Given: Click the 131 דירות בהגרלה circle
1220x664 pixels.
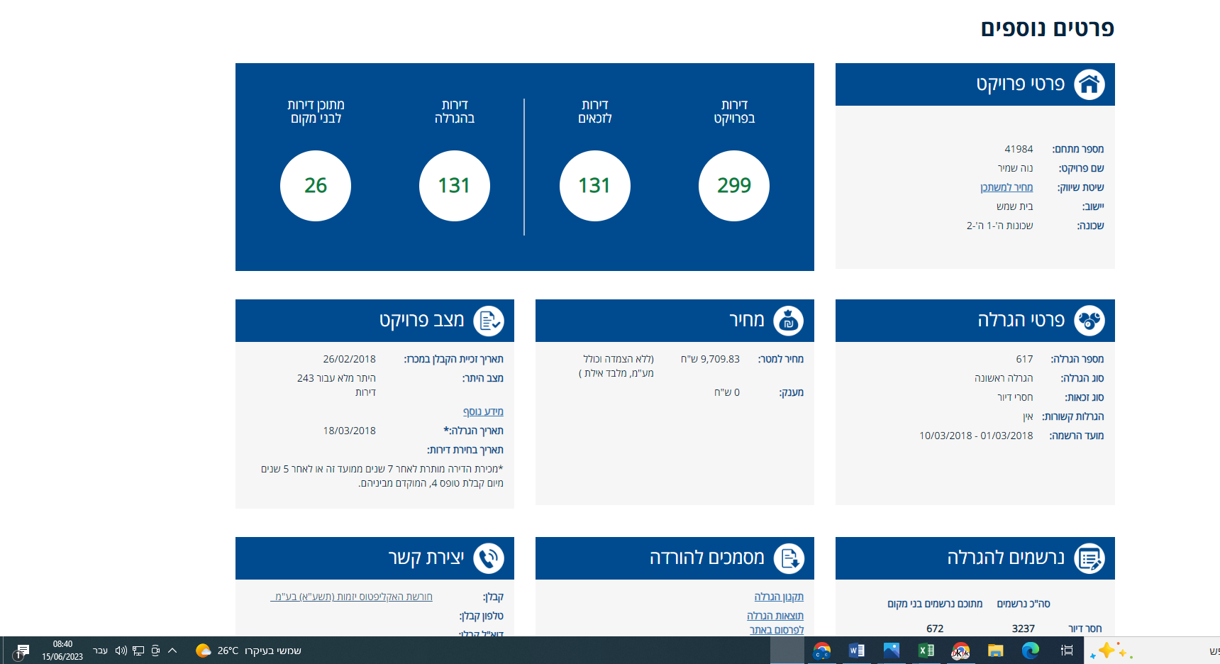Looking at the screenshot, I should (x=455, y=186).
